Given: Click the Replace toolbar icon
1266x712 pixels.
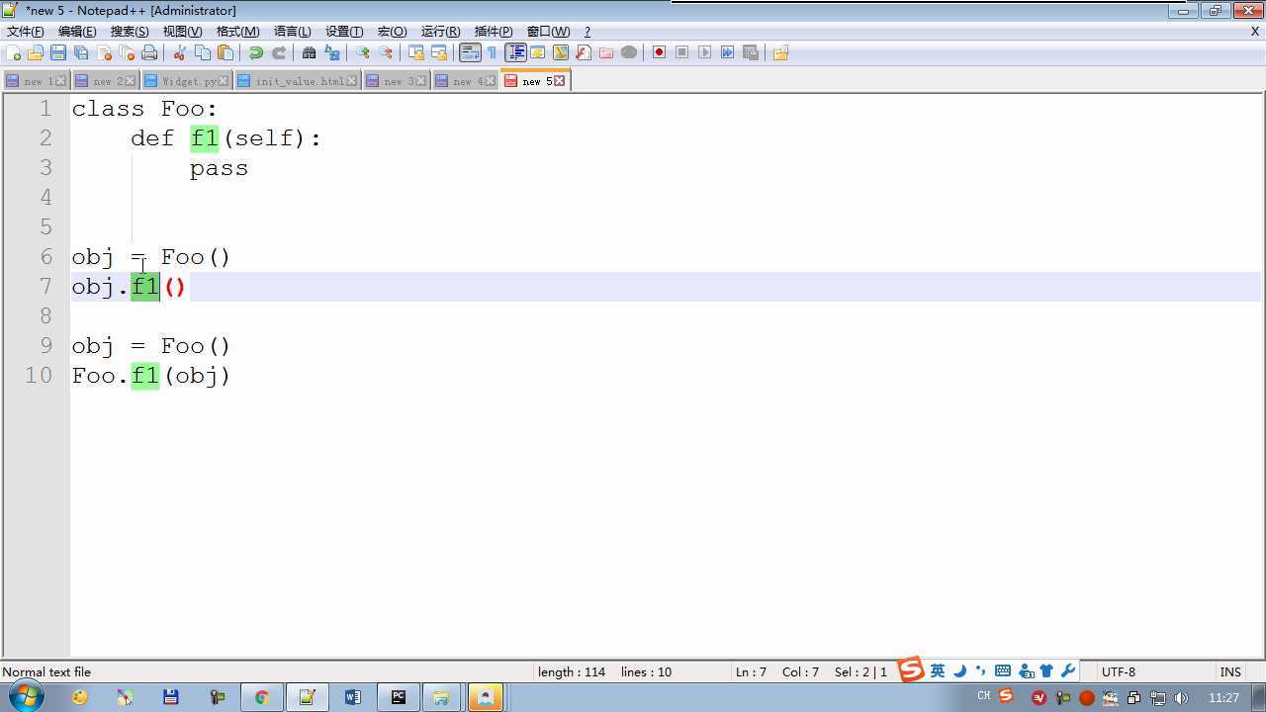Looking at the screenshot, I should pyautogui.click(x=332, y=52).
